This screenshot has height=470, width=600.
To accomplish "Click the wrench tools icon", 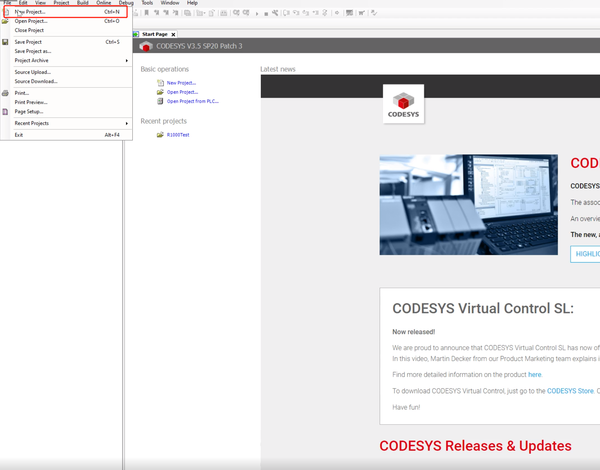I will pyautogui.click(x=275, y=13).
